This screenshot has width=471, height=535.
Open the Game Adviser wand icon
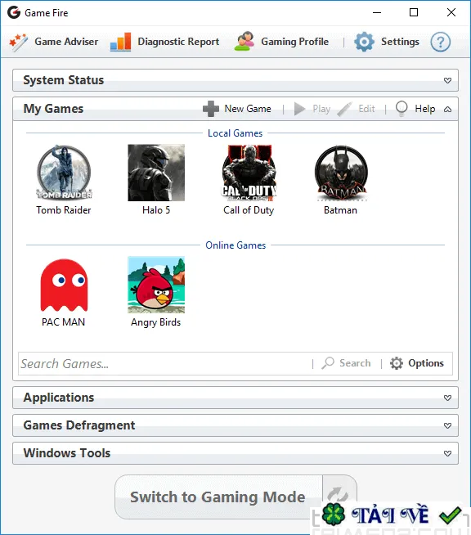pos(19,43)
